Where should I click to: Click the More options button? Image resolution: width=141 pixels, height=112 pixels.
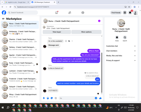click(x=86, y=32)
